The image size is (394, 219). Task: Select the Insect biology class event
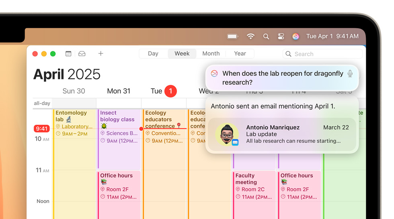[x=119, y=124]
